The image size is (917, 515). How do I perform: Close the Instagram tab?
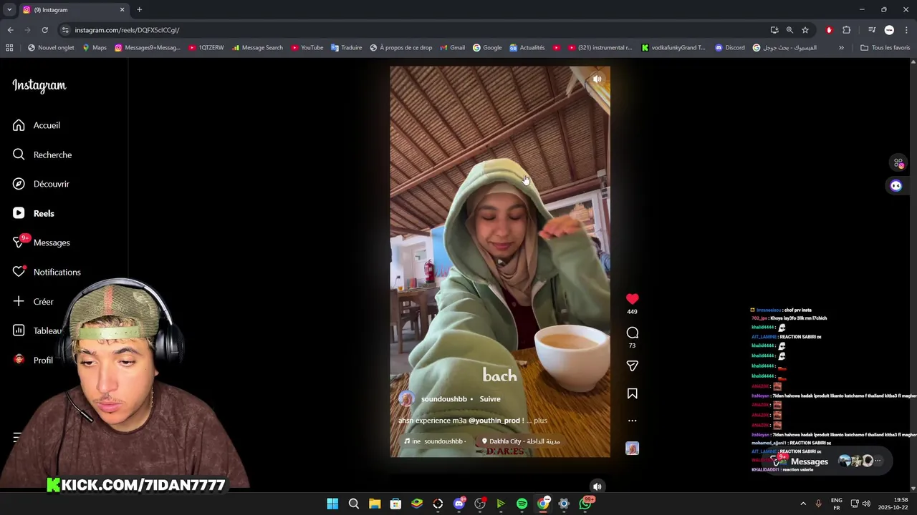[122, 10]
